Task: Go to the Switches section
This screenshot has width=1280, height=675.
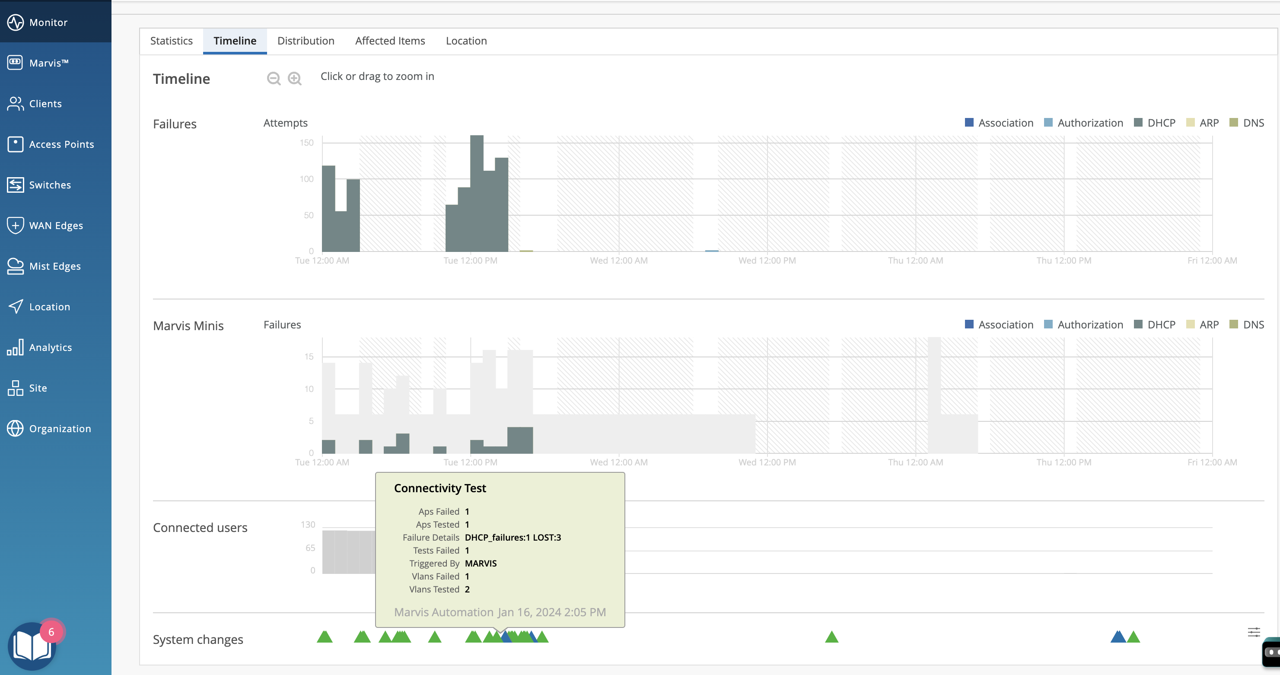Action: (x=50, y=185)
